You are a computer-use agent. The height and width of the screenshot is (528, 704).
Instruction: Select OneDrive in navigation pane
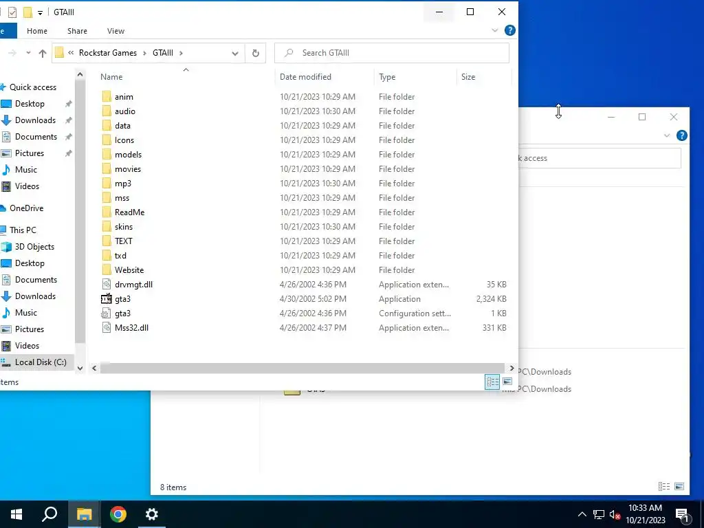coord(27,208)
